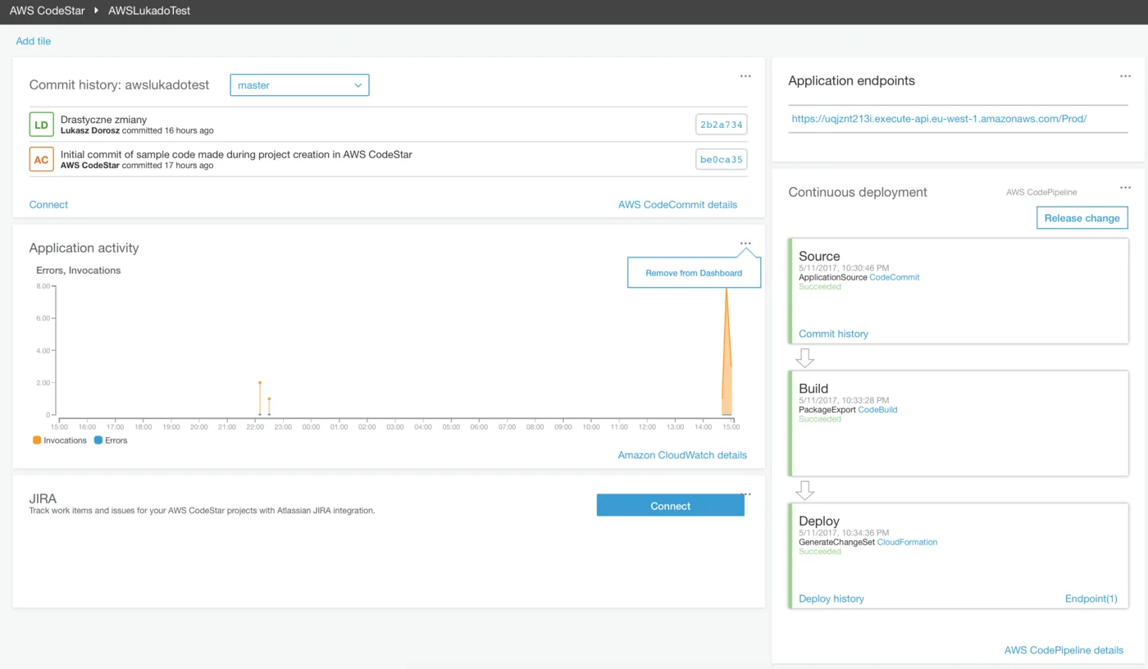Click the Application activity tile ellipsis icon

pos(745,243)
